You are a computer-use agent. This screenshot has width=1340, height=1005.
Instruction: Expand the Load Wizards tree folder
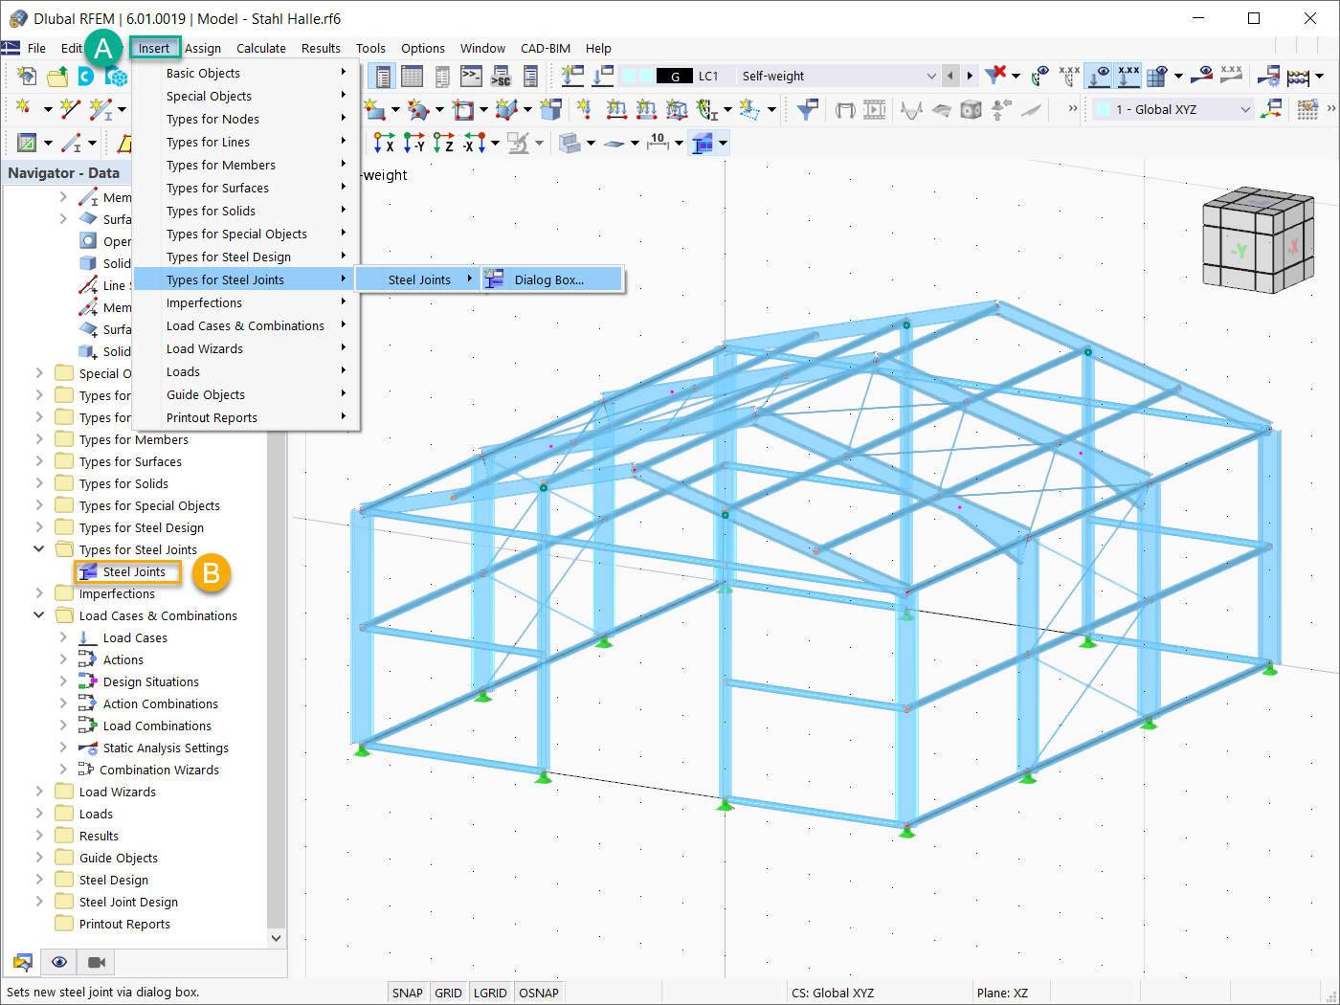tap(39, 792)
